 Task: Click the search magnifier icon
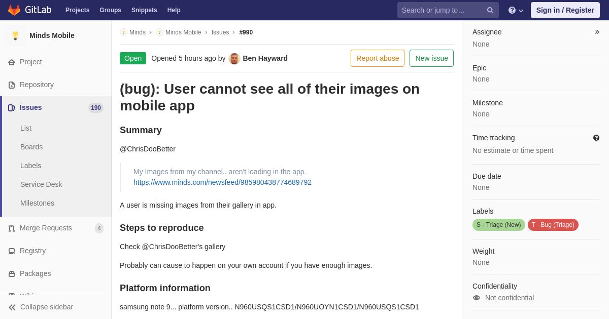coord(490,10)
